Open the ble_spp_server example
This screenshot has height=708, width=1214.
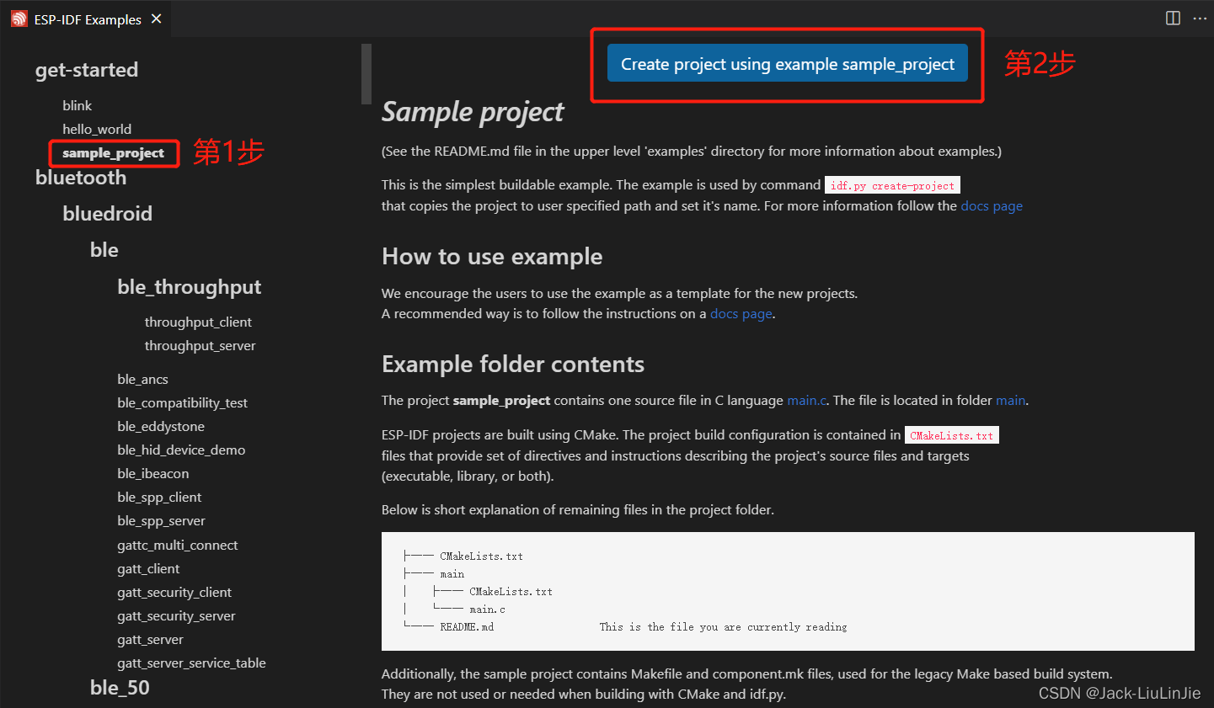pyautogui.click(x=161, y=520)
